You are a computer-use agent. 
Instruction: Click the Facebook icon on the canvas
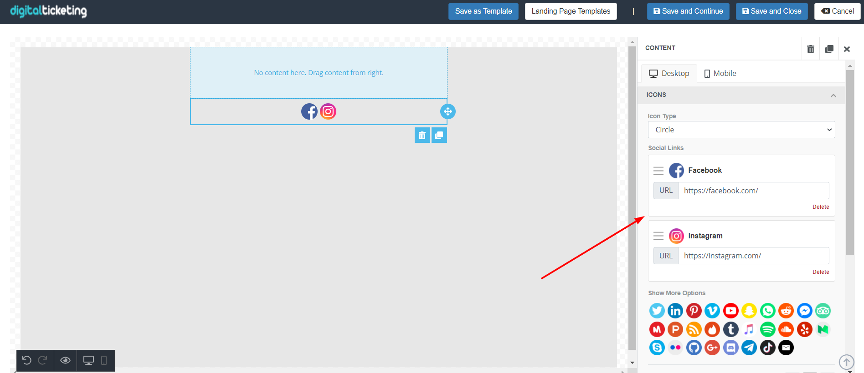click(309, 111)
